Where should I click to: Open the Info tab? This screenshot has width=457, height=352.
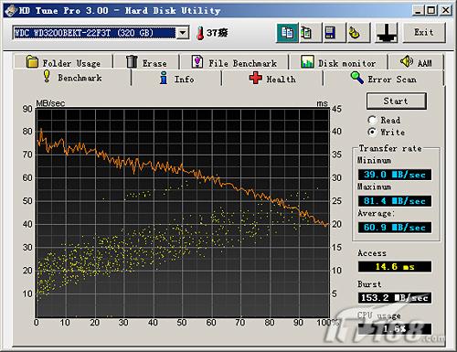point(176,79)
